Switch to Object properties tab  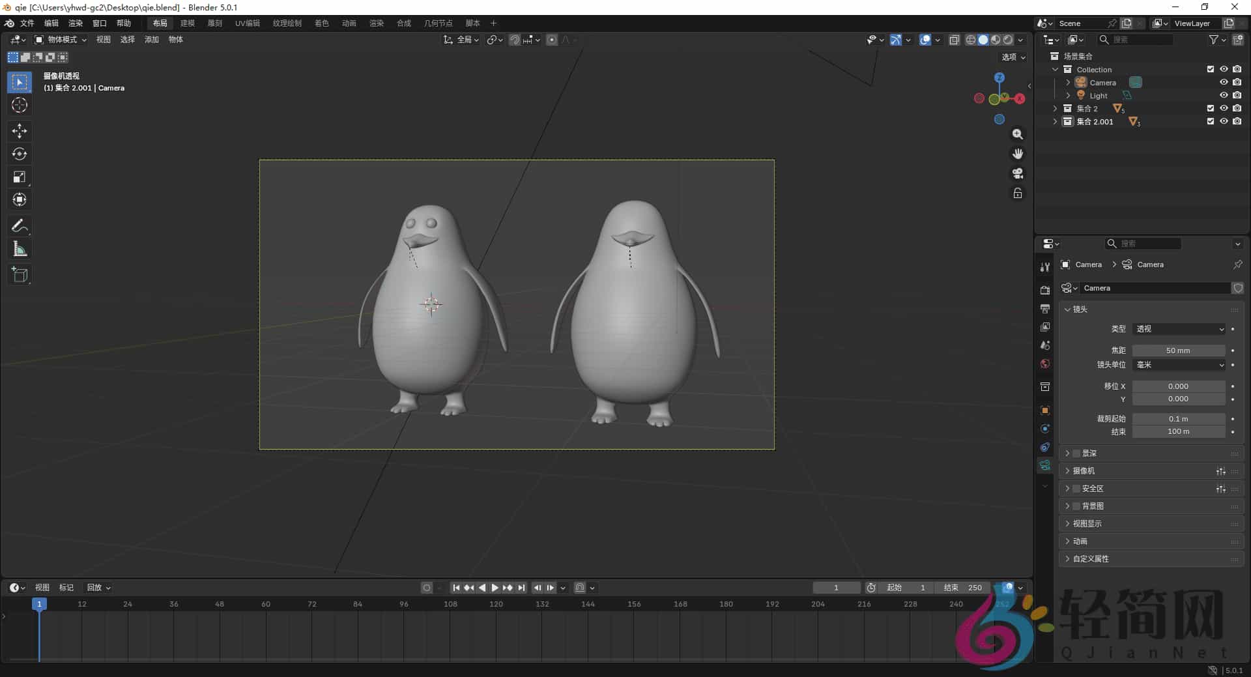[x=1045, y=411]
